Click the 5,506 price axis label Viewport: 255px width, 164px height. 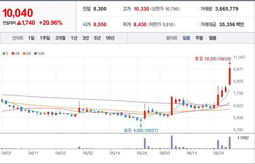[238, 118]
